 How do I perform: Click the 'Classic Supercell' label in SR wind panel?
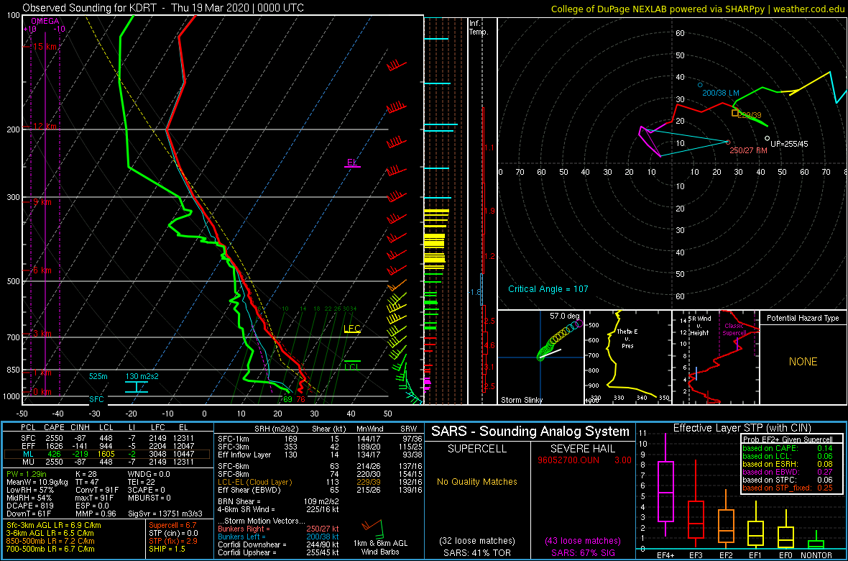(x=734, y=329)
